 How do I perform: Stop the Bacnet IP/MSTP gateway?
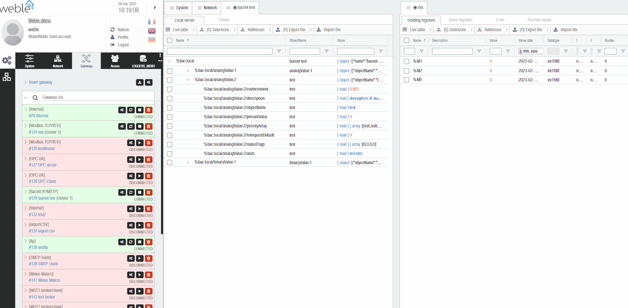tap(140, 192)
